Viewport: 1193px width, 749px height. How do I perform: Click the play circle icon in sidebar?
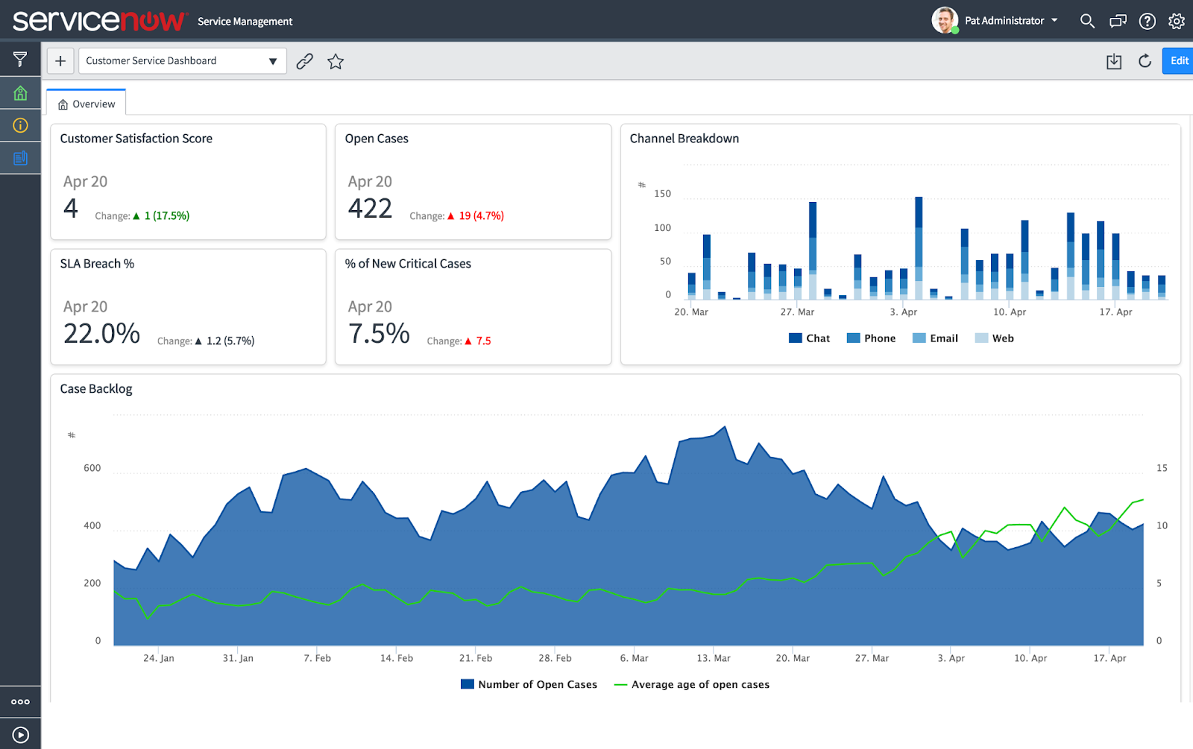[x=20, y=735]
